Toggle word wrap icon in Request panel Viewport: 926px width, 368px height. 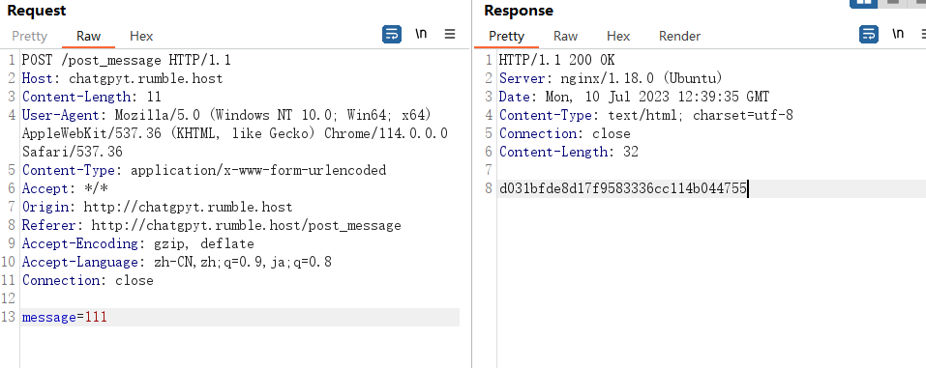pyautogui.click(x=392, y=35)
